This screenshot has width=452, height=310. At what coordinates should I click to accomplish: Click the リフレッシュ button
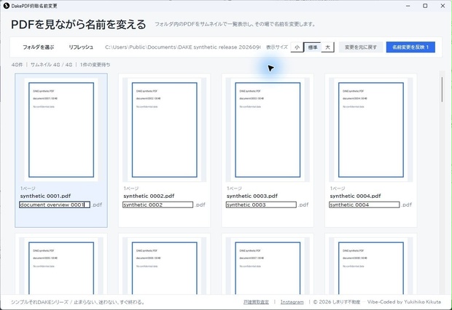pyautogui.click(x=81, y=47)
